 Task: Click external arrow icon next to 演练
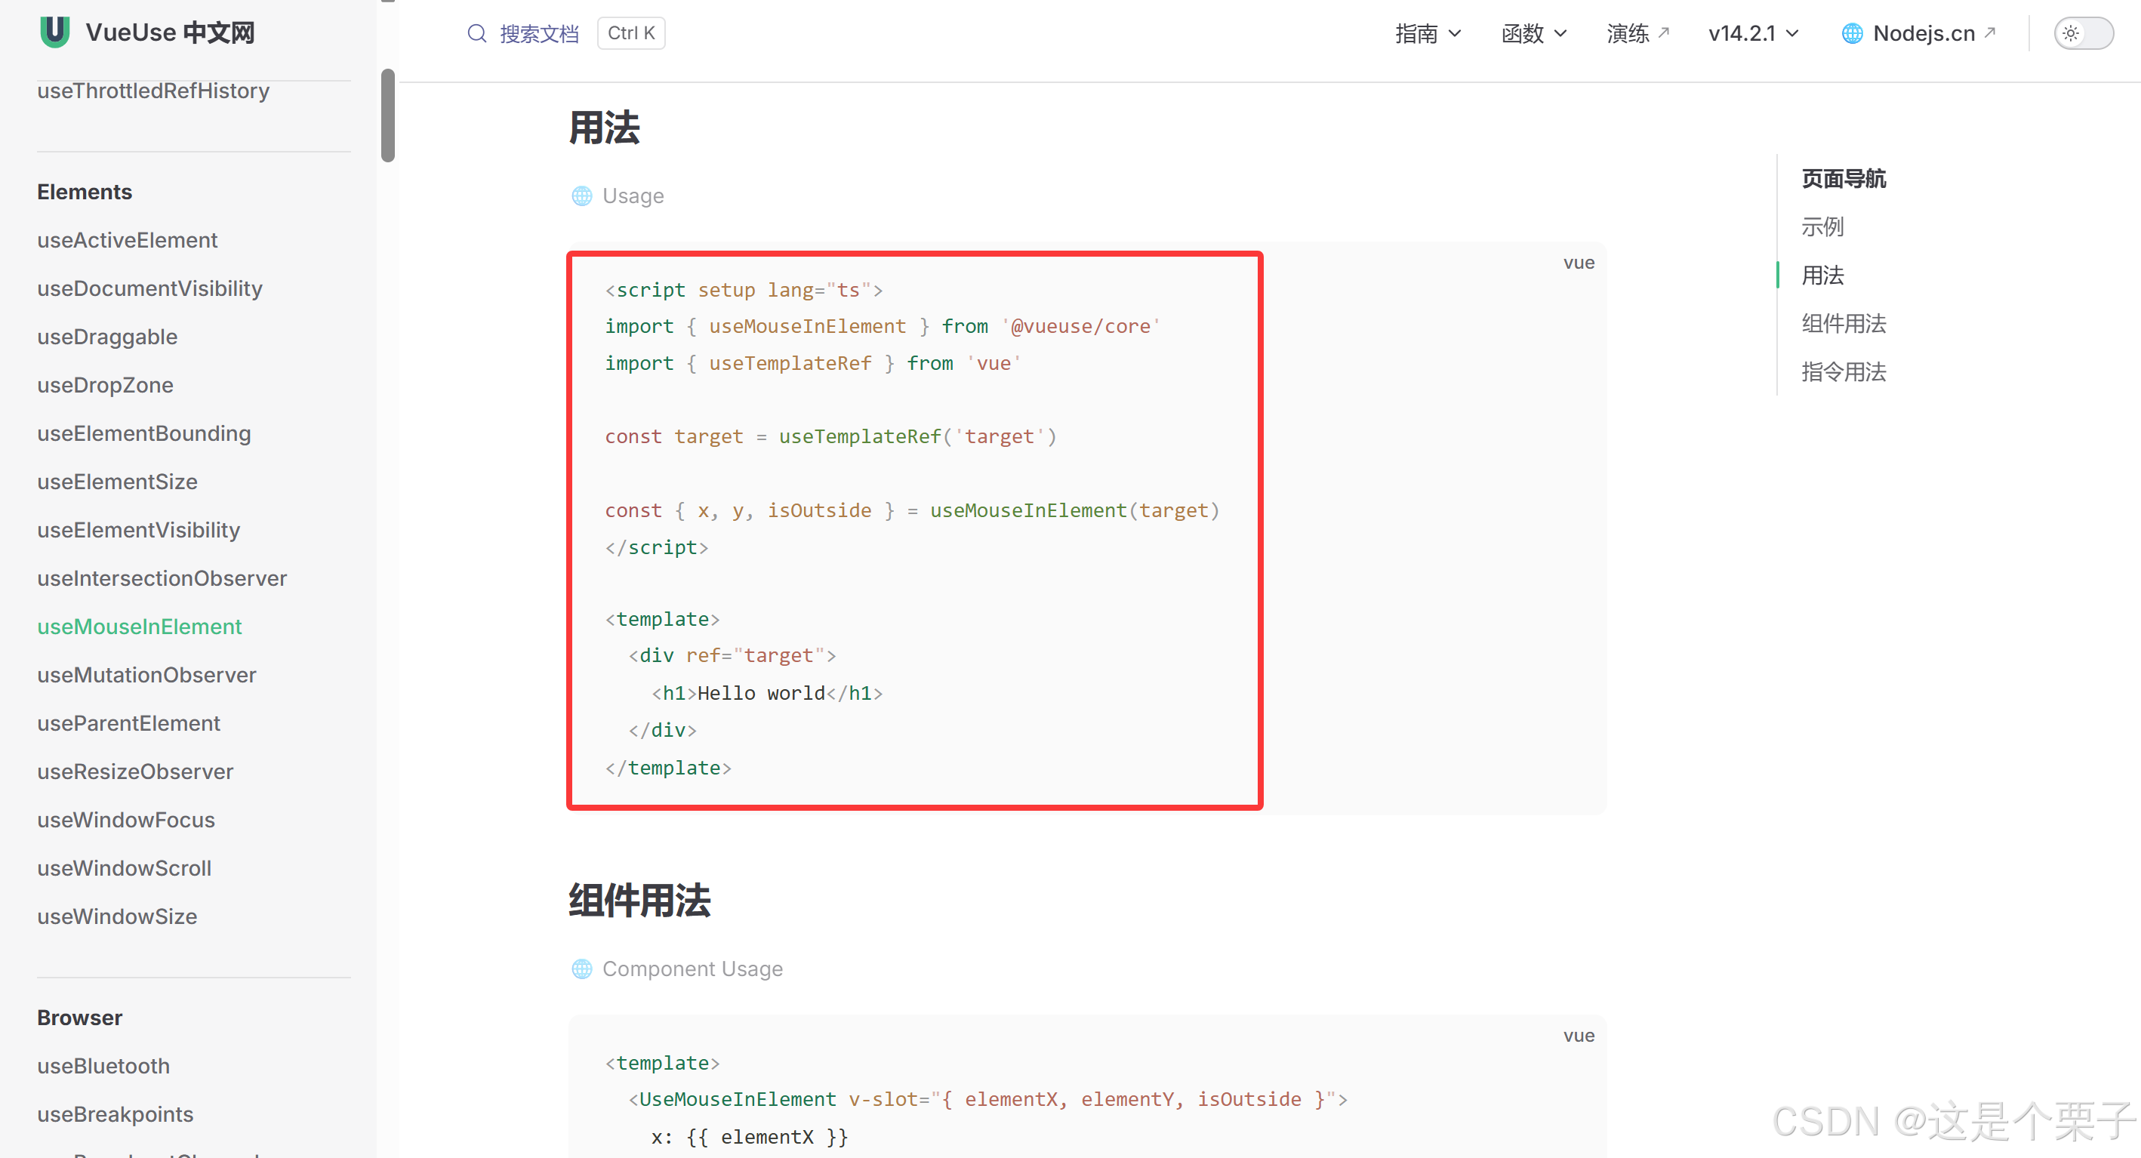click(x=1664, y=32)
